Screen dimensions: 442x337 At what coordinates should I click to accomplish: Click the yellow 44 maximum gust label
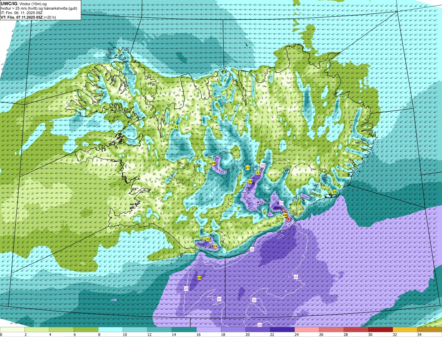(285, 215)
